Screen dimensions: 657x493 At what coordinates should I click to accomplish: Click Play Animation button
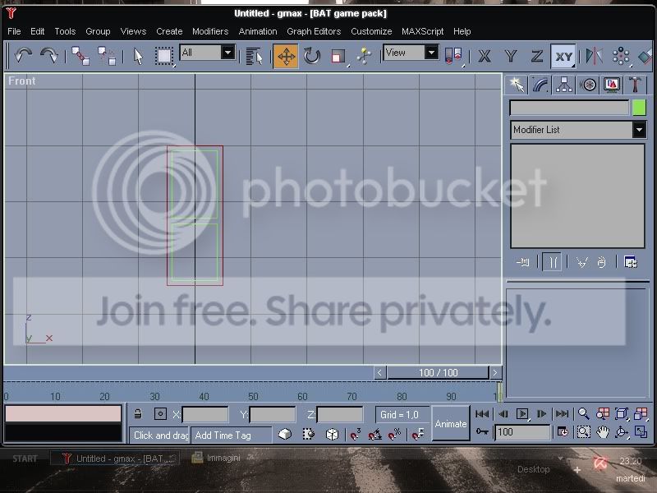click(522, 414)
